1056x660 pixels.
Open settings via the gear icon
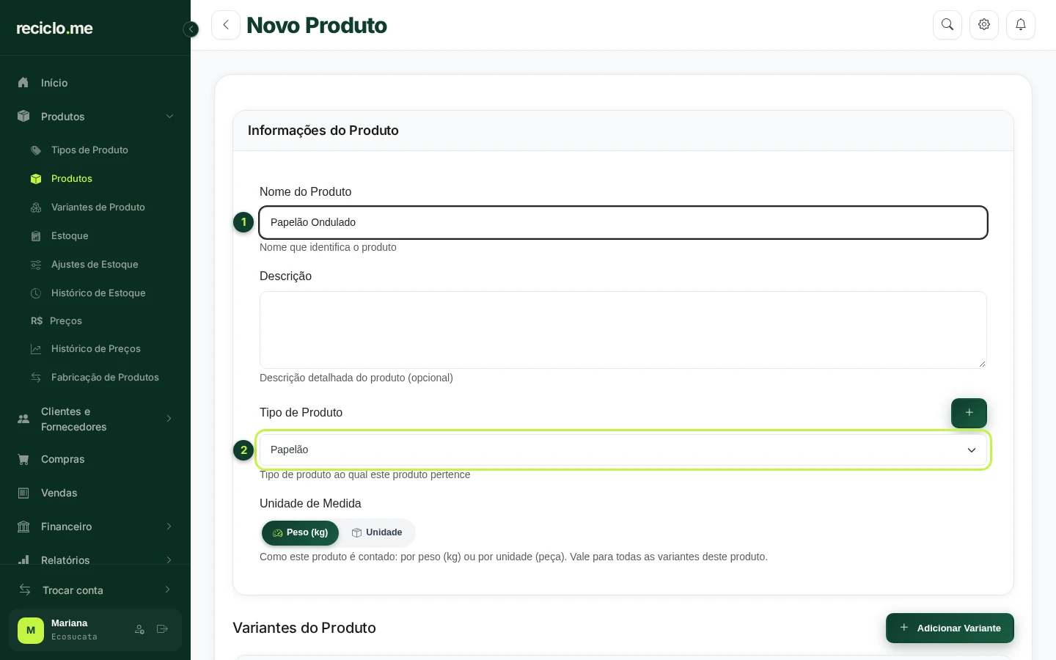pyautogui.click(x=984, y=25)
